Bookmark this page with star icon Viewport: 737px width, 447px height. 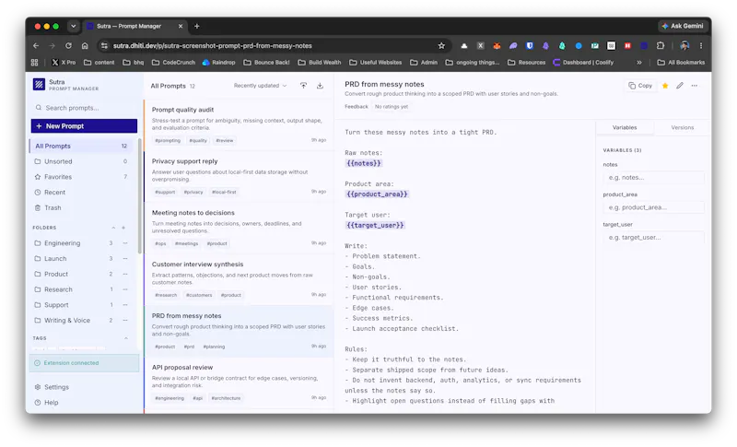tap(441, 45)
